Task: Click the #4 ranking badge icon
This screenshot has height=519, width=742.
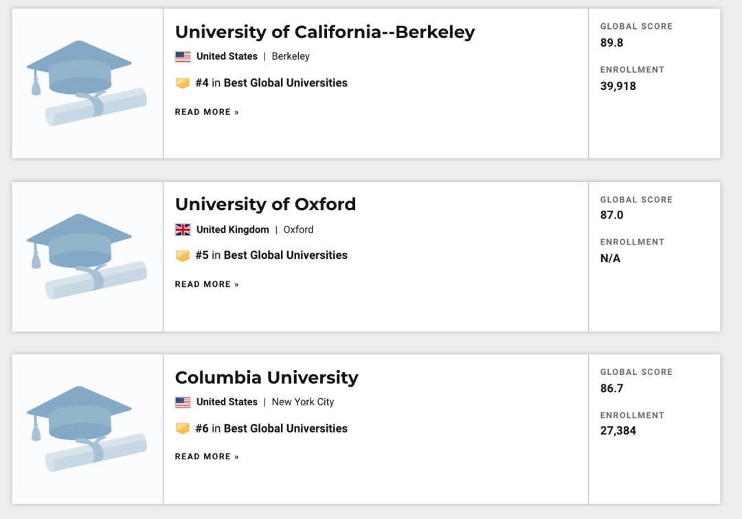Action: point(183,83)
